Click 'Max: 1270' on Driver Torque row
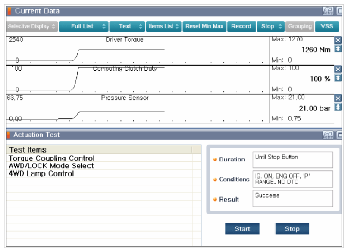Image resolution: width=348 pixels, height=252 pixels. (x=287, y=39)
